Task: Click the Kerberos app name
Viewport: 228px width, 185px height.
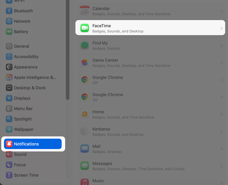Action: tap(101, 129)
